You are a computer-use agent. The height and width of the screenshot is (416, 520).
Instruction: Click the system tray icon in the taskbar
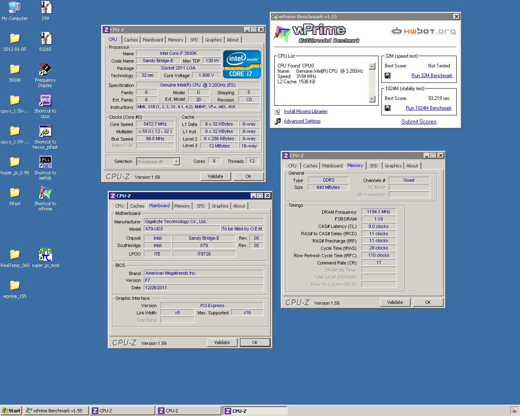click(x=514, y=411)
